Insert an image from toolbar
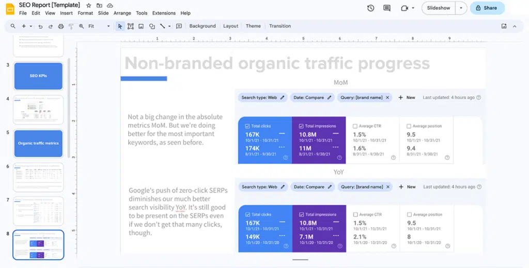The width and height of the screenshot is (529, 268). point(141,26)
